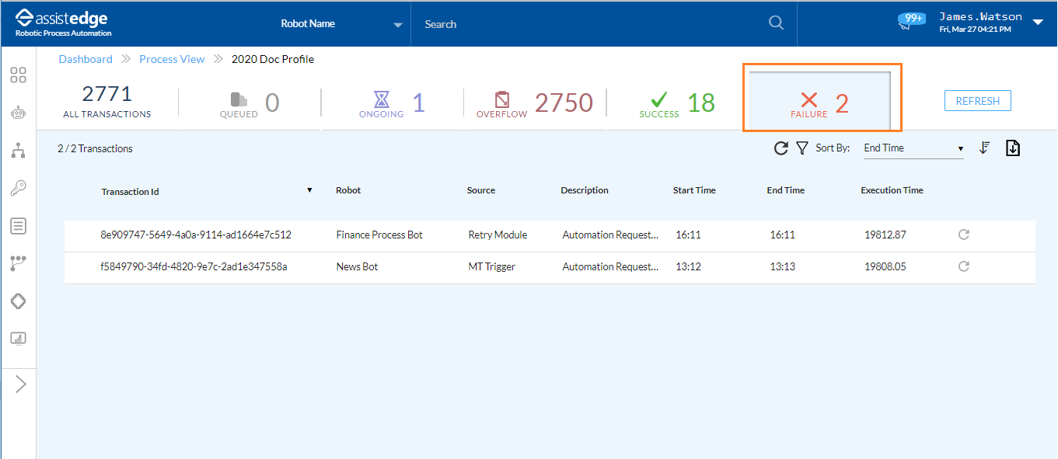Expand the left sidebar with chevron arrow
1058x459 pixels.
20,384
